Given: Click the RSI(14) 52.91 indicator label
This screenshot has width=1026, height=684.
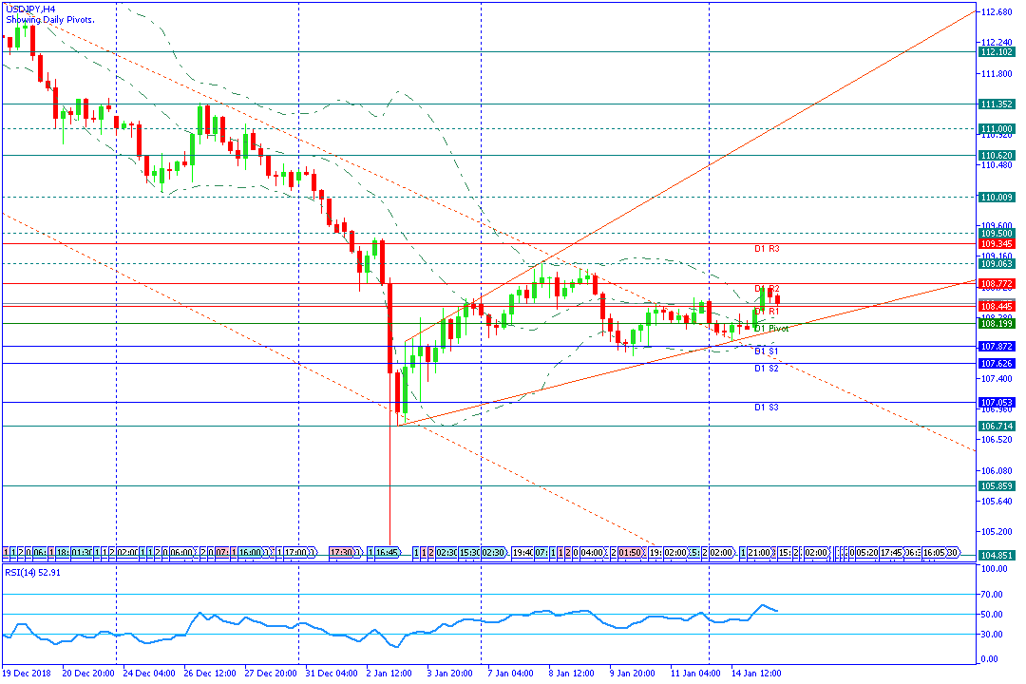Looking at the screenshot, I should (x=32, y=573).
